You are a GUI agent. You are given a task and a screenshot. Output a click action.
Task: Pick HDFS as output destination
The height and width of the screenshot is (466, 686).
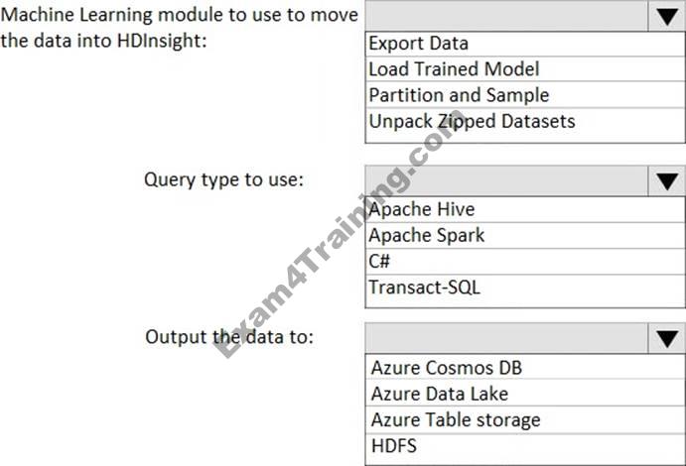tap(394, 445)
